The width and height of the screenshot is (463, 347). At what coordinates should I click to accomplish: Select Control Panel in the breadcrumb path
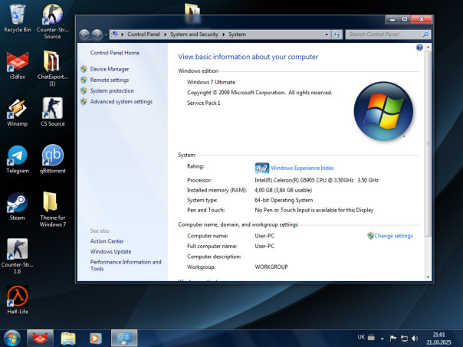[143, 34]
